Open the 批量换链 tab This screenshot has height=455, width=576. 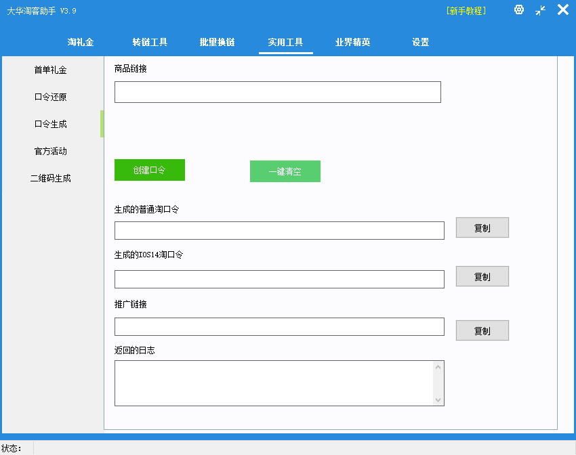217,42
